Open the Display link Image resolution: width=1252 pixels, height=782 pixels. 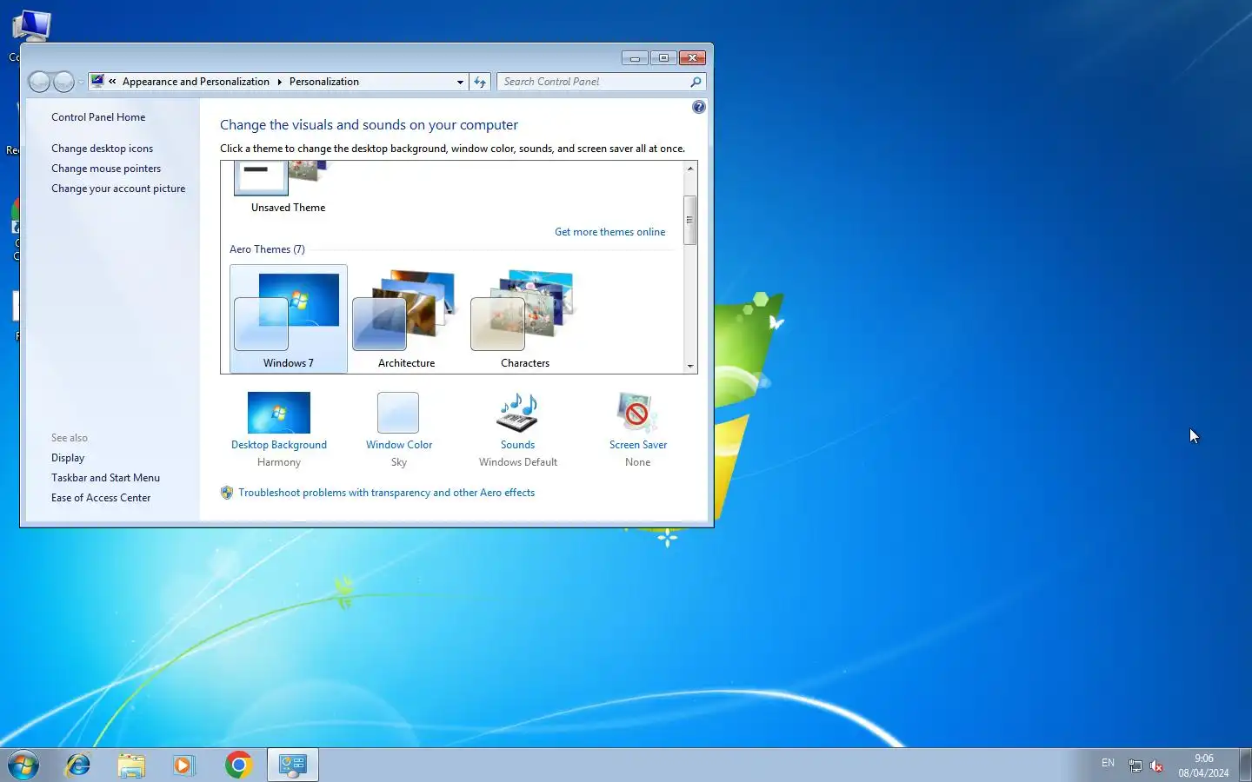click(x=68, y=458)
